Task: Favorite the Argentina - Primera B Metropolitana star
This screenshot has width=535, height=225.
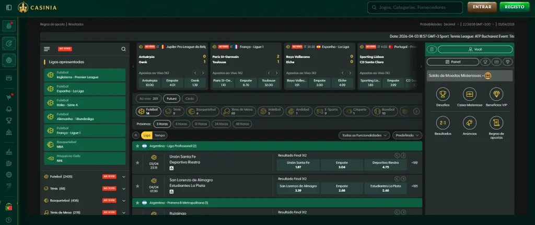Action: [x=137, y=203]
